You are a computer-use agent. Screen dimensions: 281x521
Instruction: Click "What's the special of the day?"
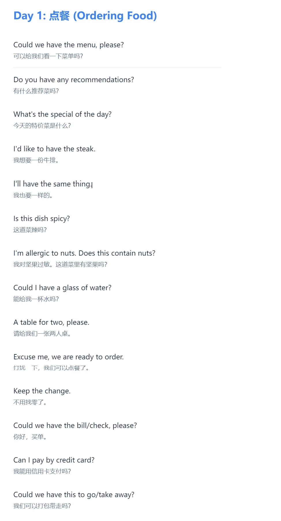(63, 114)
